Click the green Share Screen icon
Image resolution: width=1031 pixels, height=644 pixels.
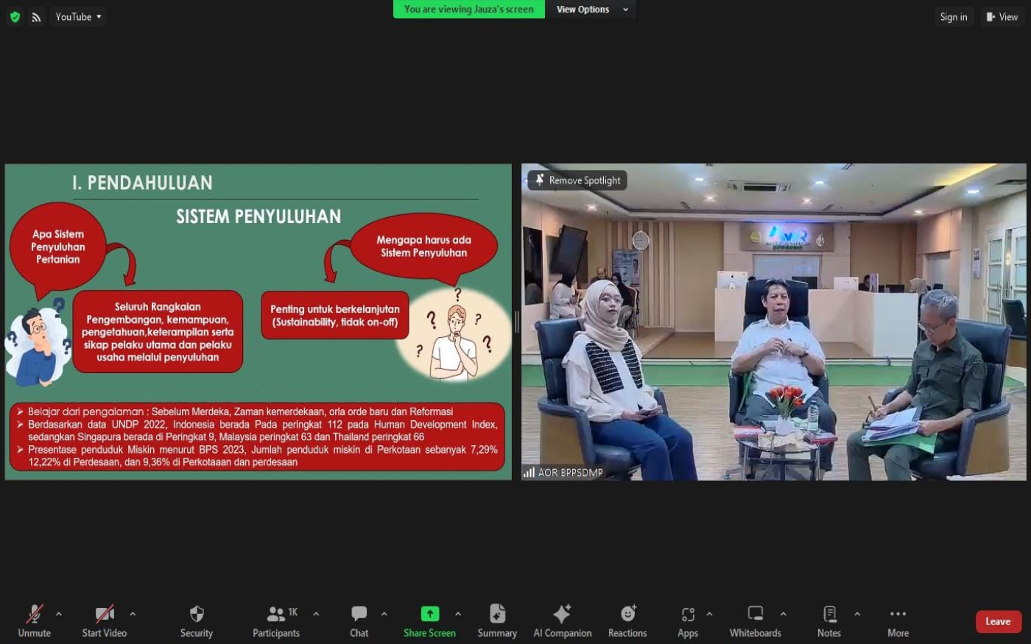pos(429,614)
